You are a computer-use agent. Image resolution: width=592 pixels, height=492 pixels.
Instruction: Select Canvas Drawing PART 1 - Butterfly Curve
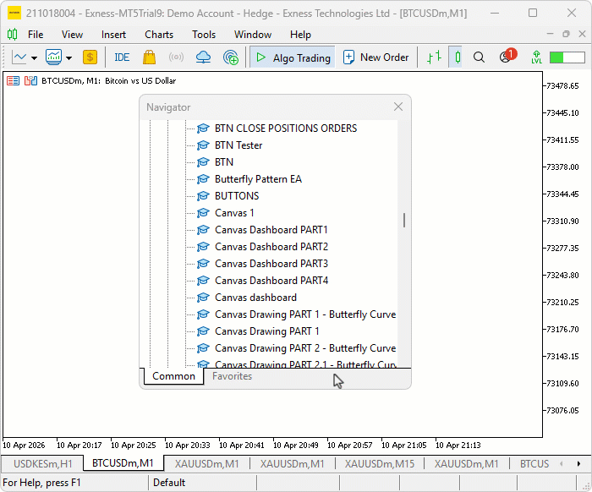(x=305, y=314)
